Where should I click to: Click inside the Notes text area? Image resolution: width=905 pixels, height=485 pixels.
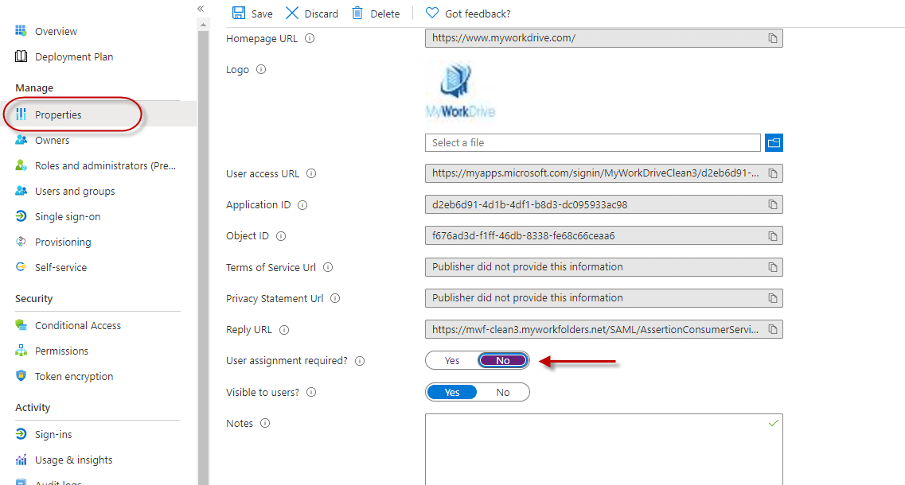pyautogui.click(x=603, y=449)
